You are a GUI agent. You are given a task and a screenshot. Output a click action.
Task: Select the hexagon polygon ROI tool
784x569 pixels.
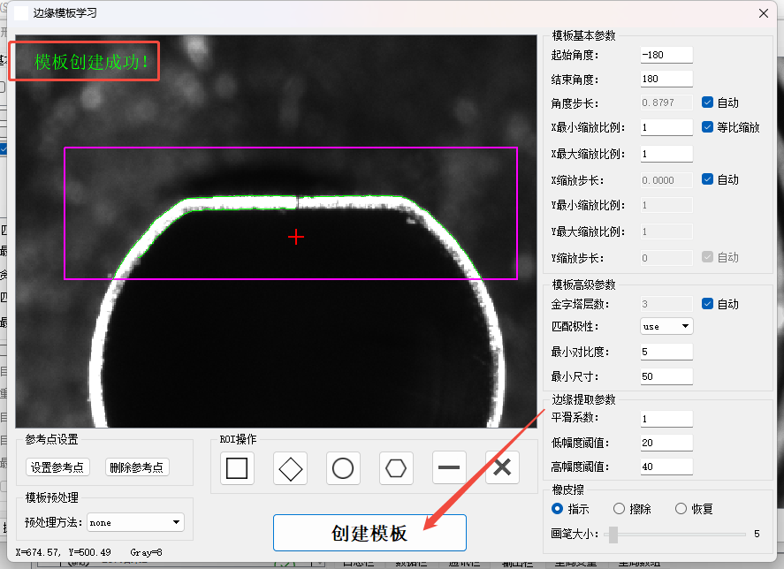pyautogui.click(x=396, y=467)
